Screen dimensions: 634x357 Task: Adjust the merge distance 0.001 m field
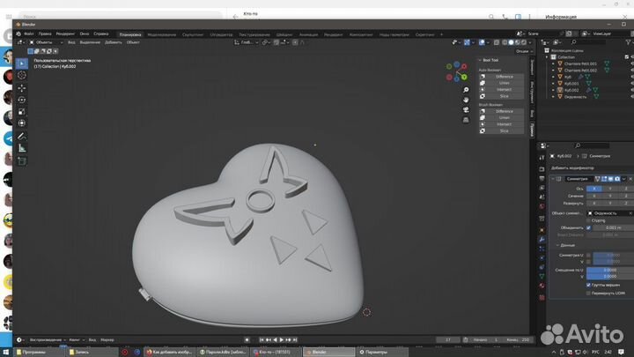(x=613, y=228)
